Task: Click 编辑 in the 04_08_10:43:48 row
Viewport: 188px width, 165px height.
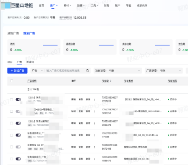Action: tap(74, 135)
